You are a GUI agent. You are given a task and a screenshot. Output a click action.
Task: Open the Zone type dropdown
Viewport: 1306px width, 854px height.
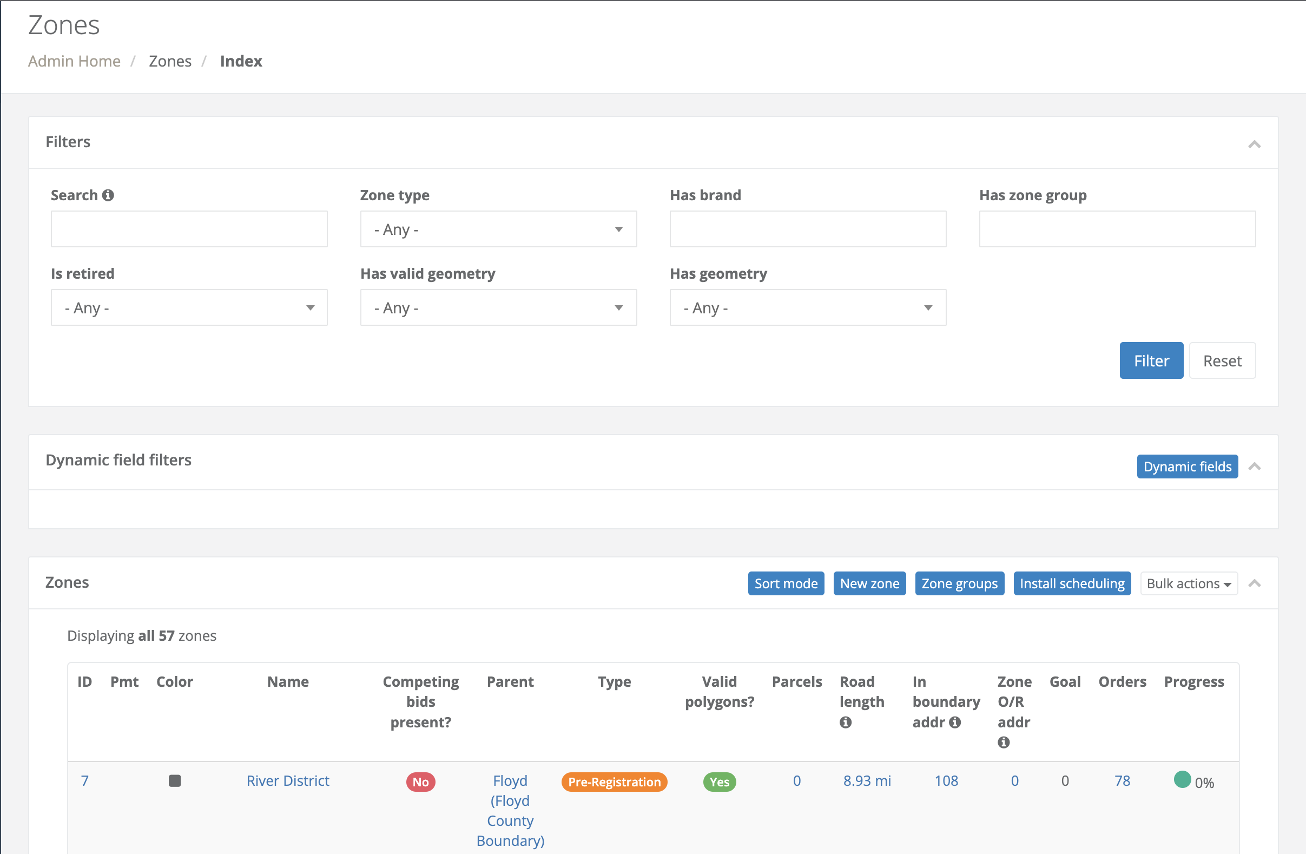pos(498,229)
